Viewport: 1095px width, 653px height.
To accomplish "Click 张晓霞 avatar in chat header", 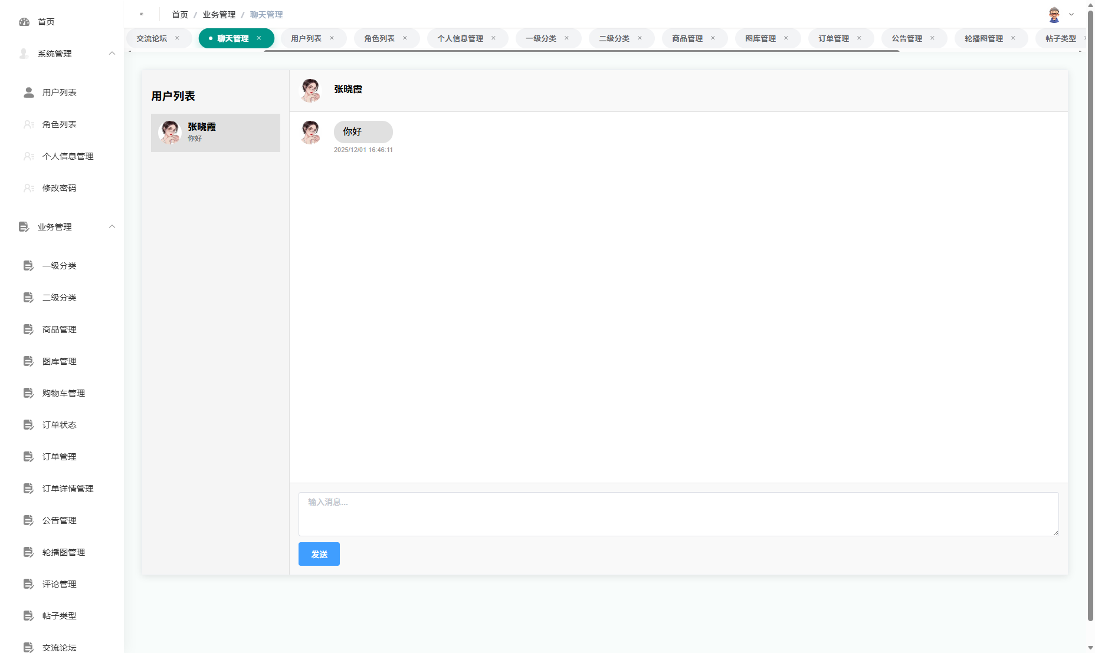I will pos(310,90).
